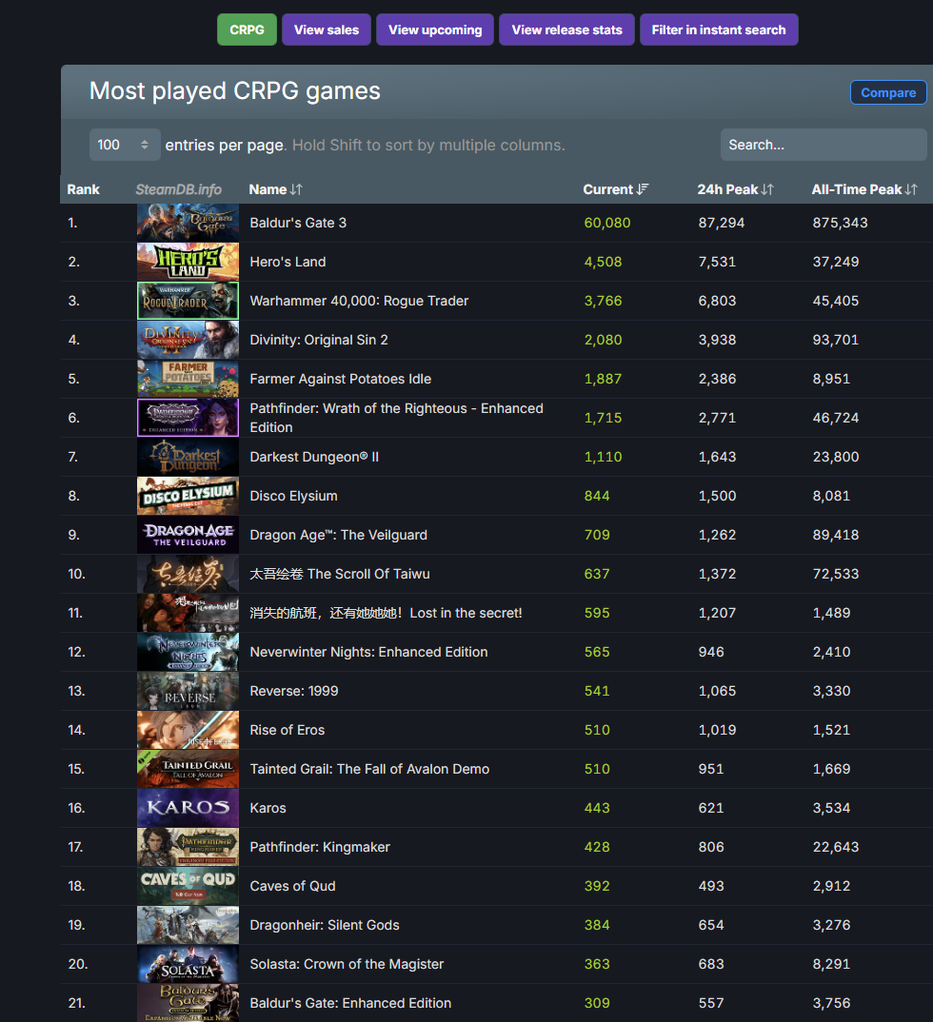933x1022 pixels.
Task: Open the Dragonheir: Silent Gods thumbnail
Action: coord(188,925)
